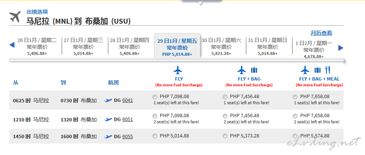Select FLY fare PHP 7,098.08 for 0625 flight
Image resolution: width=365 pixels, height=155 pixels.
pyautogui.click(x=155, y=97)
